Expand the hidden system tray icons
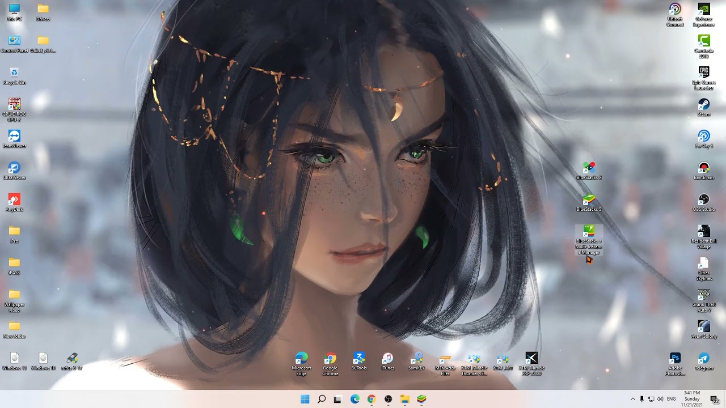 pyautogui.click(x=633, y=399)
